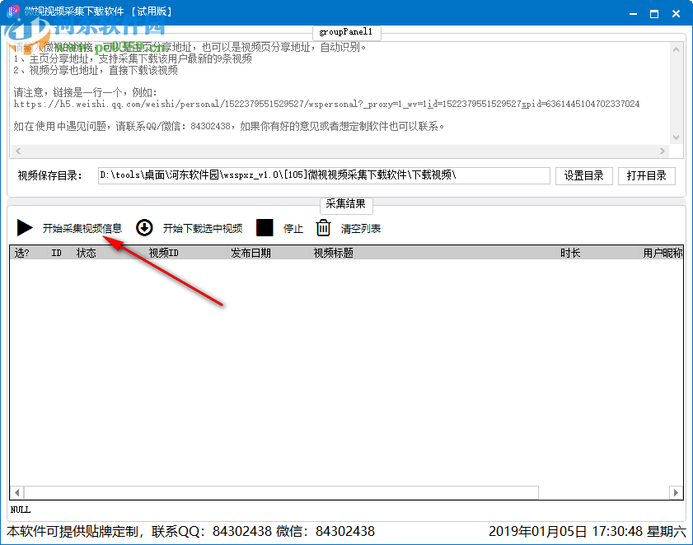Viewport: 693px width, 545px height.
Task: Click the trash can icon to clear list
Action: (x=323, y=228)
